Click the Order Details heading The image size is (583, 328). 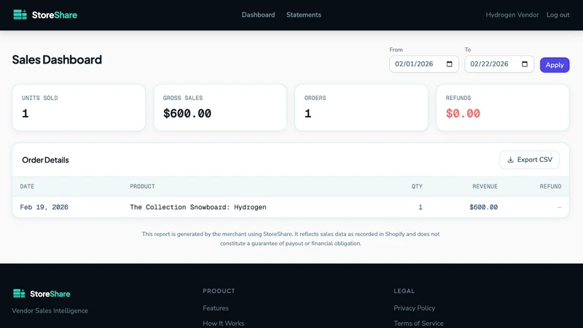pos(45,160)
